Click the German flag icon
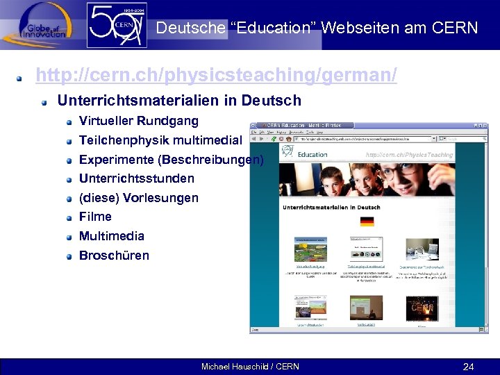The width and height of the screenshot is (500, 375). click(x=367, y=222)
